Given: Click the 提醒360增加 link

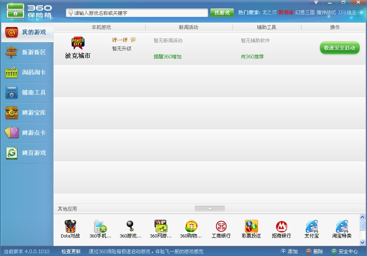Looking at the screenshot, I should (167, 57).
